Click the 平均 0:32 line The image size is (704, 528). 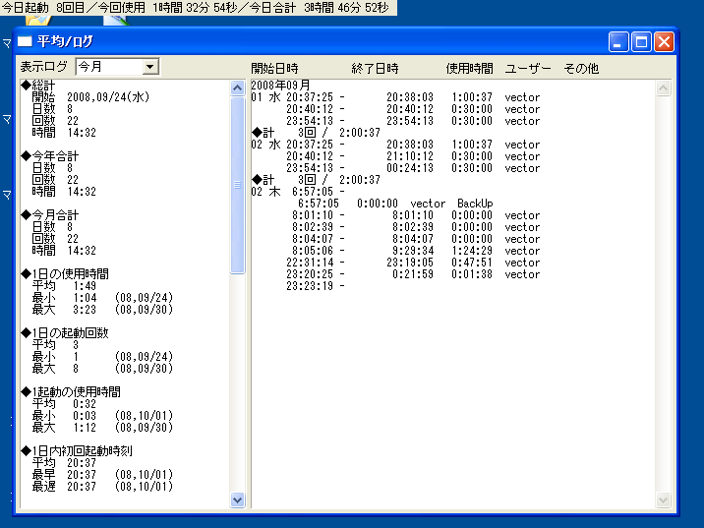click(x=64, y=404)
